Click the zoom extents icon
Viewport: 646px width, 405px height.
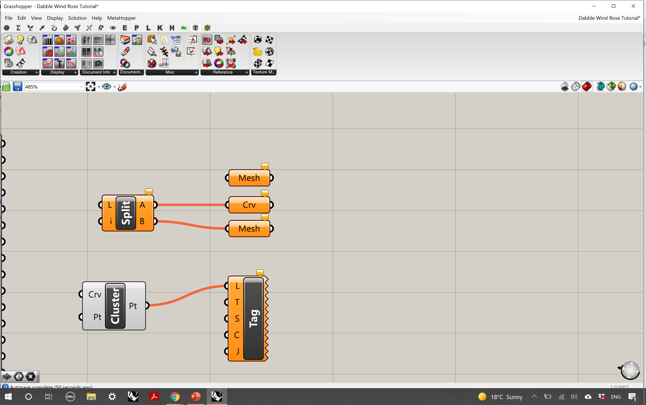tap(91, 87)
